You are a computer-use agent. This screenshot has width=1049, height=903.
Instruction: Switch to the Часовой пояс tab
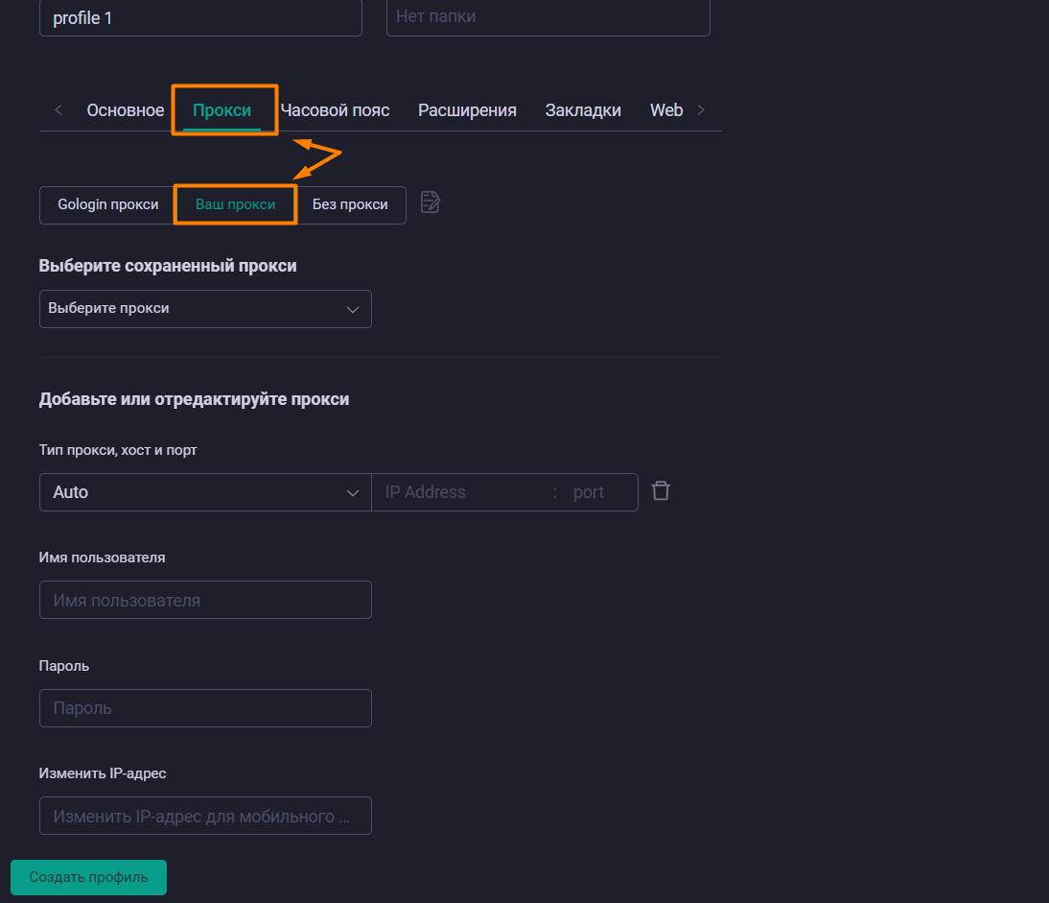[x=334, y=109]
